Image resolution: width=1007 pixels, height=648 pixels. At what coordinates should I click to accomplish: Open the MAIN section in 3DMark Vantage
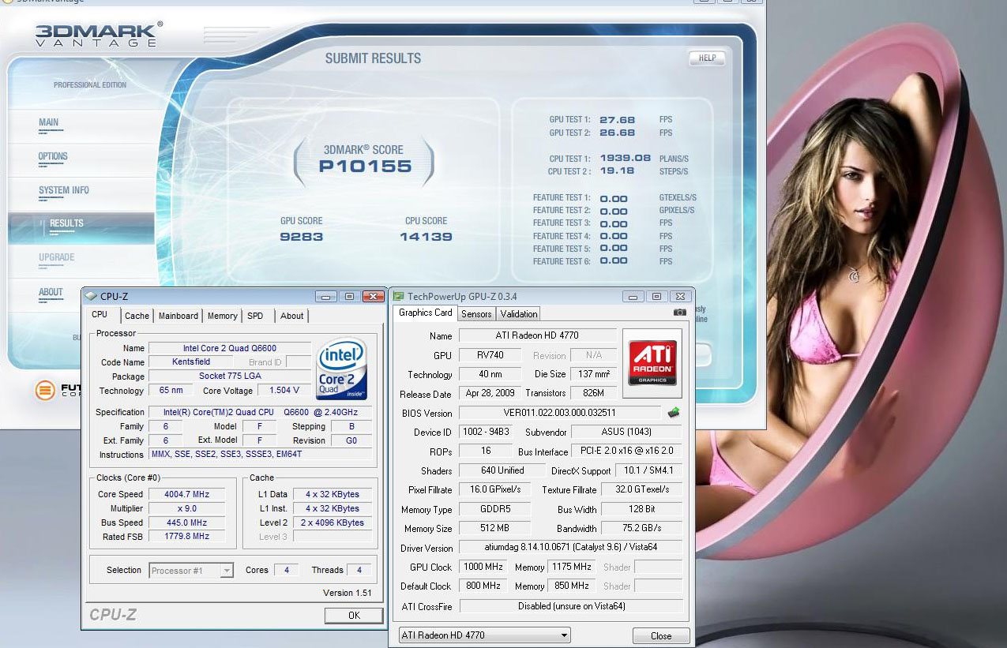49,122
